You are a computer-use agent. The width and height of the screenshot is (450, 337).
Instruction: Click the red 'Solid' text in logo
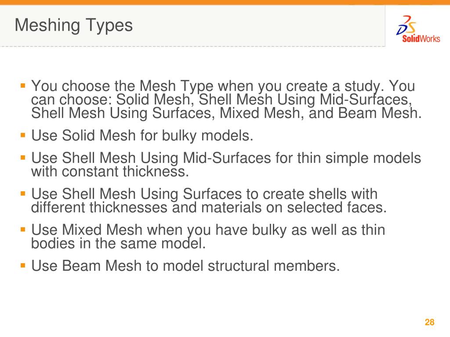point(411,39)
